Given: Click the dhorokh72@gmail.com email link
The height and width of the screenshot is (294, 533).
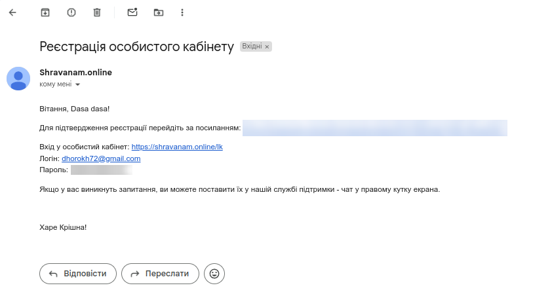Looking at the screenshot, I should coord(101,158).
